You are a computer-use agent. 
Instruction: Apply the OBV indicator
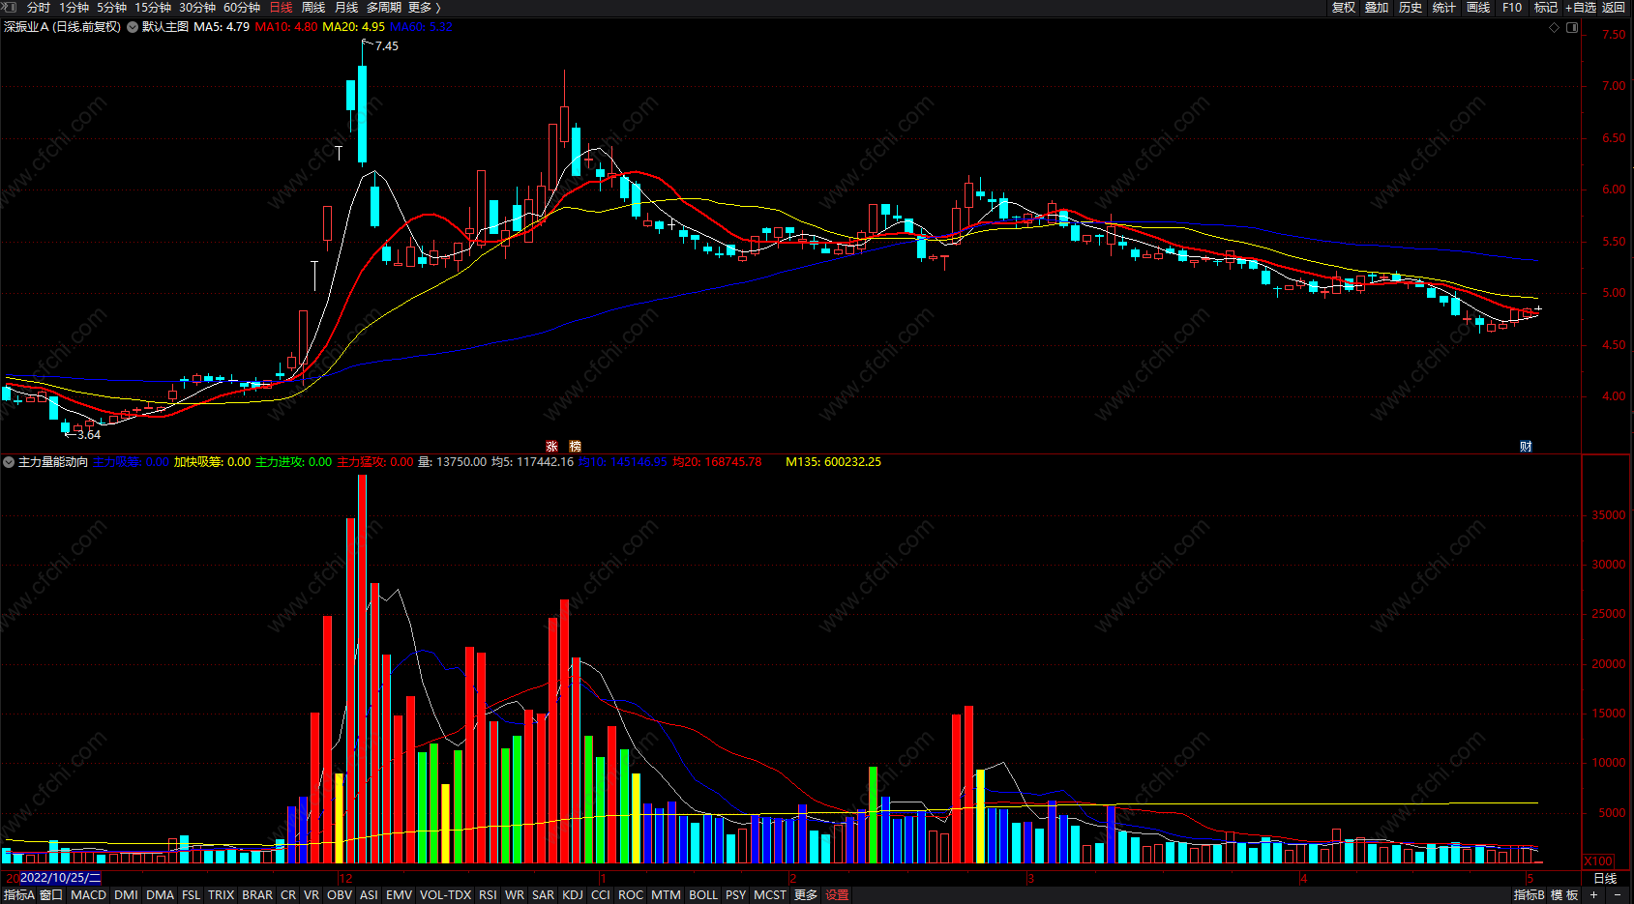click(340, 895)
